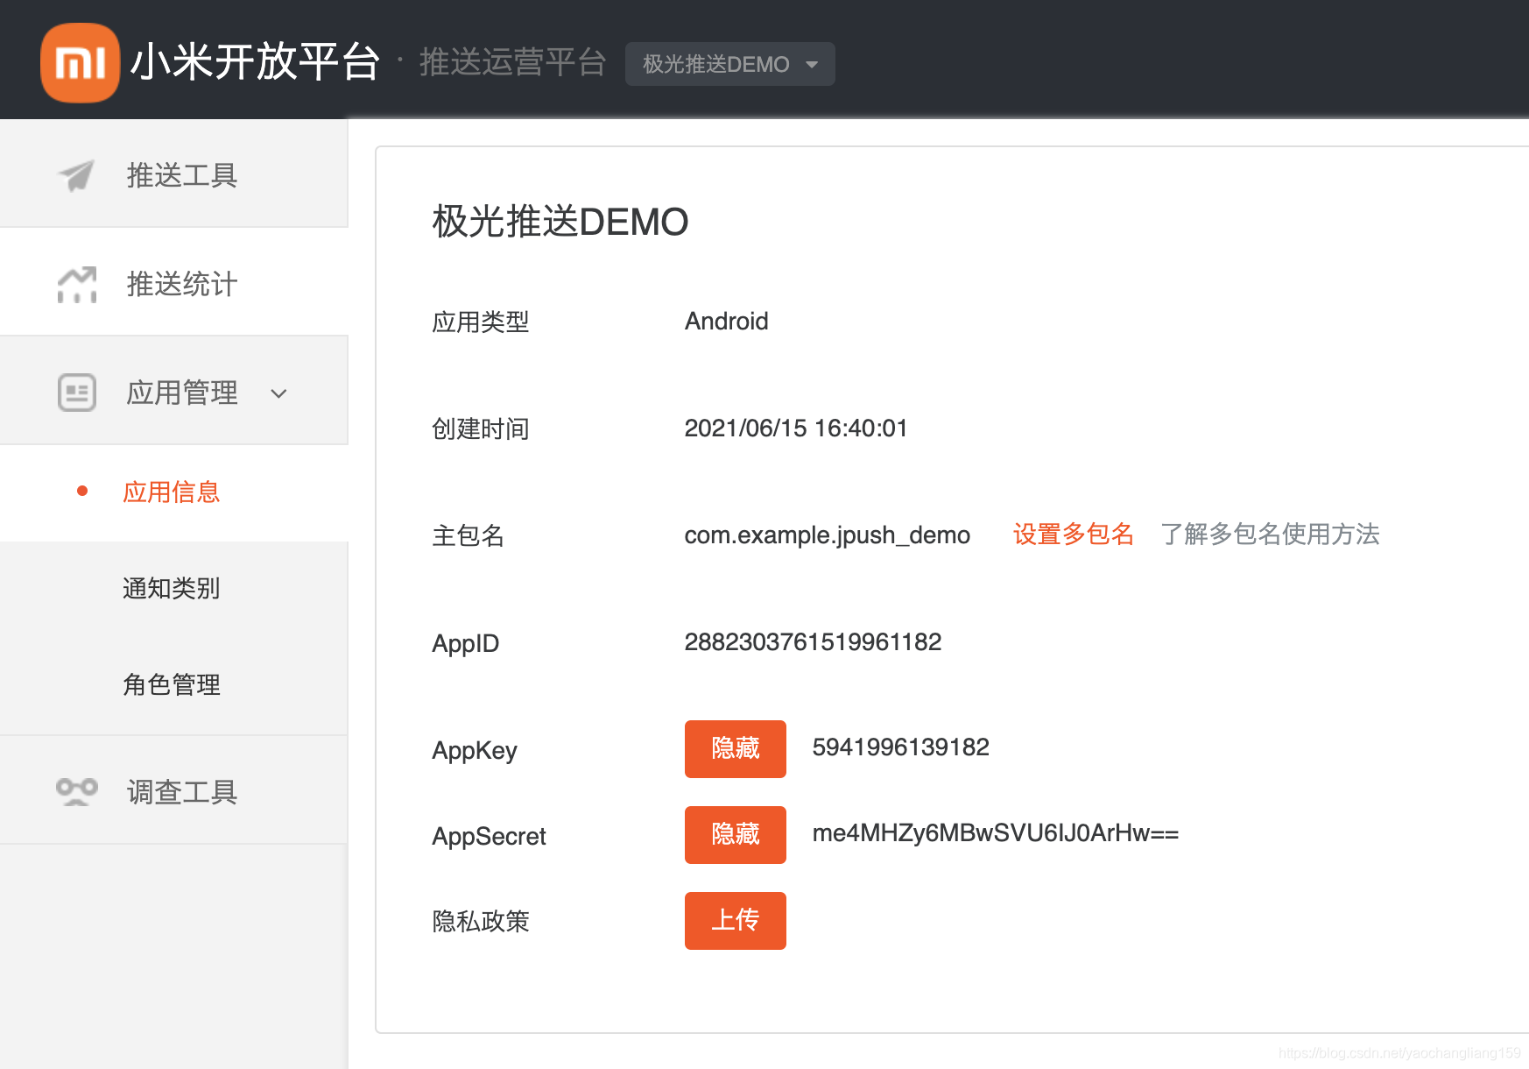
Task: Open 角色管理 submenu
Action: 171,684
